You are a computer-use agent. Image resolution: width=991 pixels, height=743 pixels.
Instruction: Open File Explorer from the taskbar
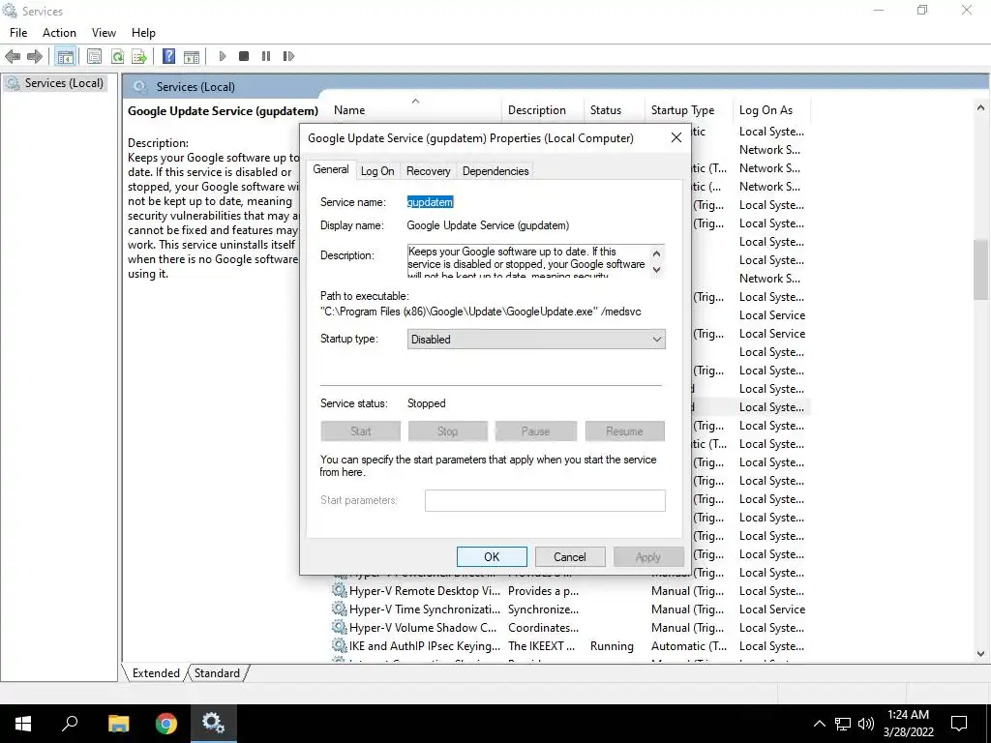pos(118,724)
